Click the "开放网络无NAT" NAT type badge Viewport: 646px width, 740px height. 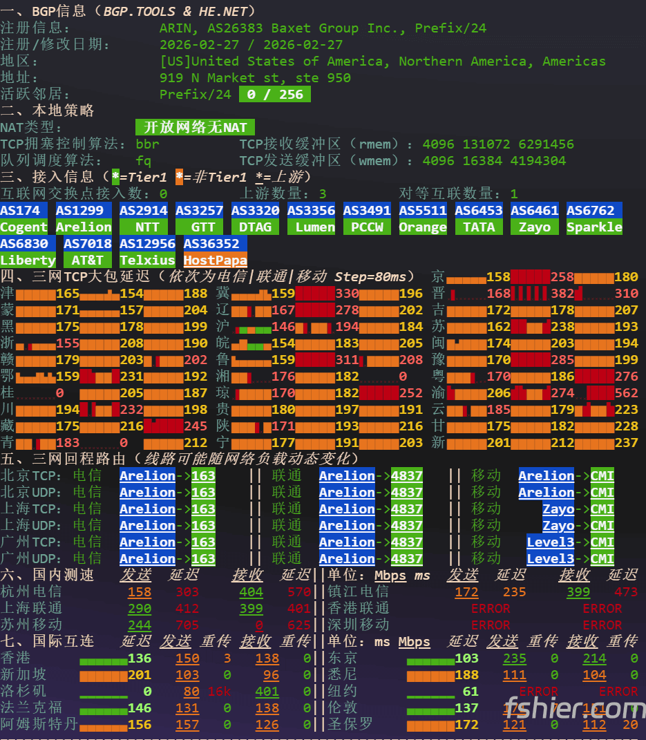point(195,128)
